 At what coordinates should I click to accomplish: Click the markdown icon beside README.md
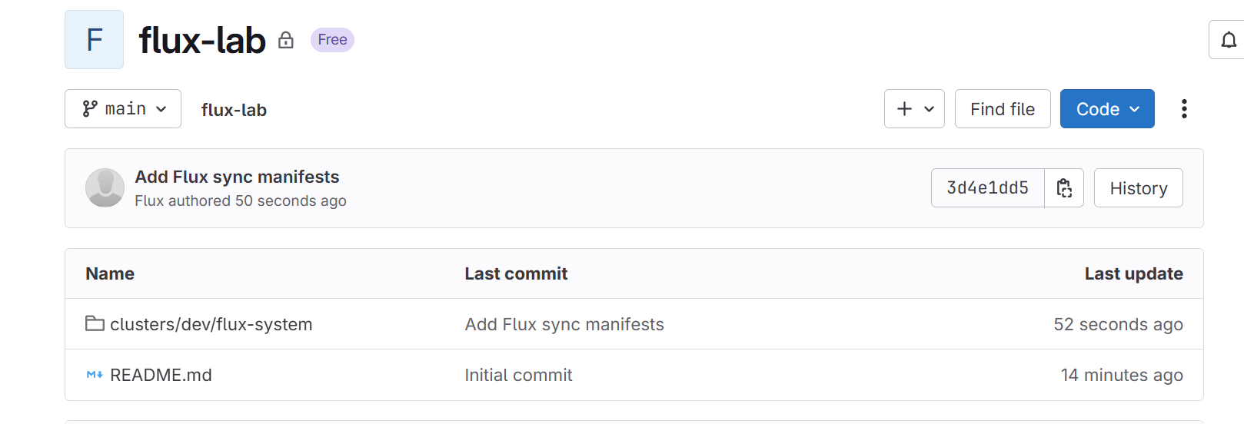tap(95, 375)
